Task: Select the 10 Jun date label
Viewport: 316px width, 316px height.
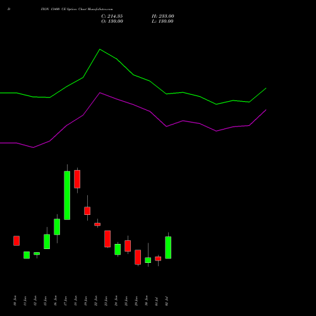Action: [15, 301]
